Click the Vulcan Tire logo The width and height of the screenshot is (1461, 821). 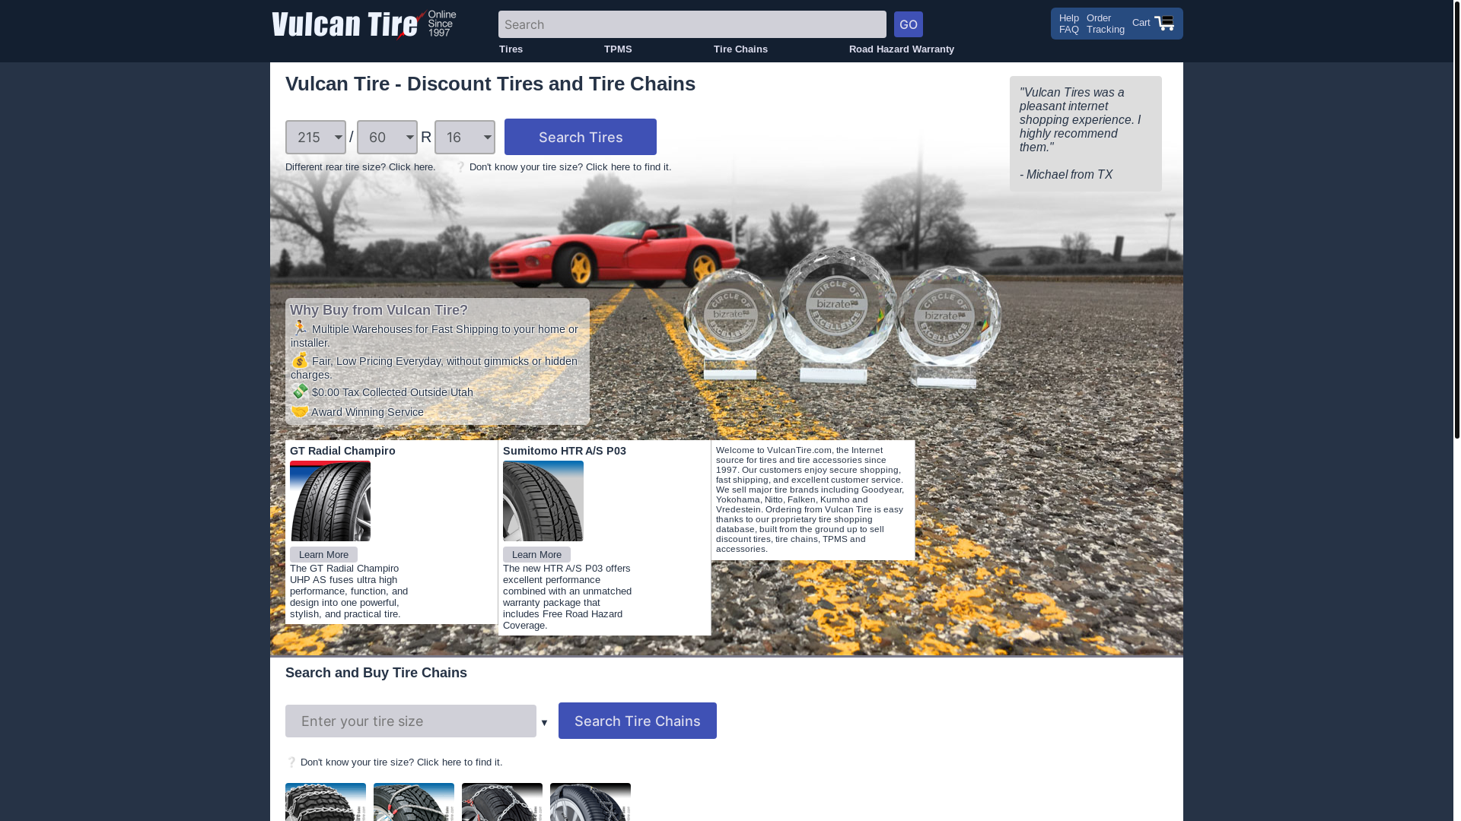364,24
